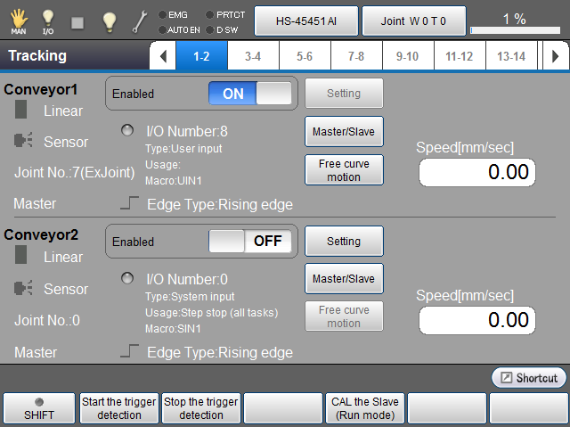Click the I/O light bulb icon

(48, 20)
